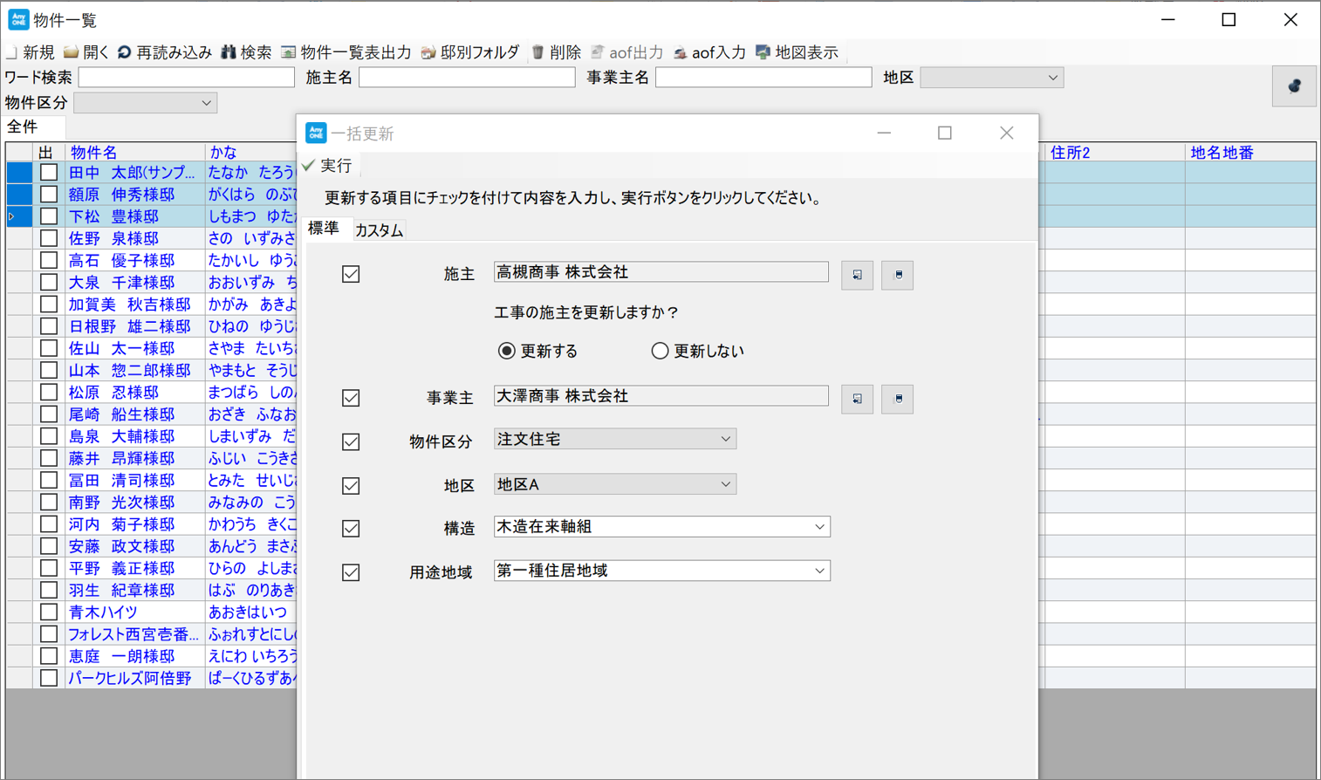Click the AnyONE icon in 一括更新 title bar
Image resolution: width=1321 pixels, height=780 pixels.
coord(316,133)
